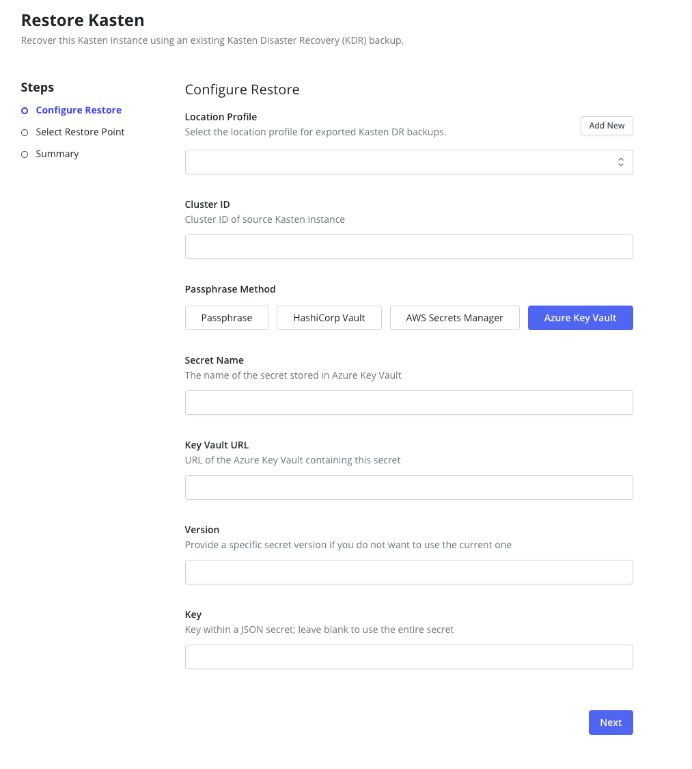Click the Restore Kasten page heading

click(83, 21)
